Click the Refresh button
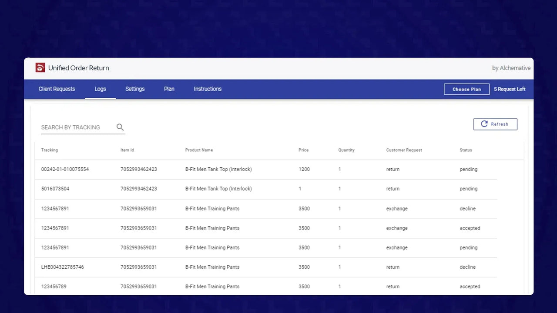The image size is (557, 313). click(x=495, y=124)
